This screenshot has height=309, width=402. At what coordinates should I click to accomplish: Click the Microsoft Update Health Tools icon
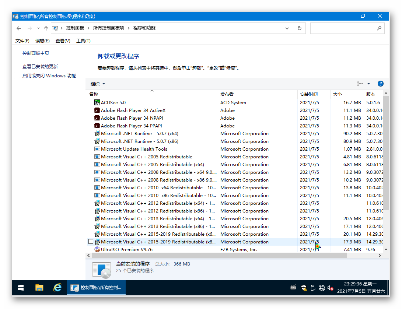click(x=97, y=149)
